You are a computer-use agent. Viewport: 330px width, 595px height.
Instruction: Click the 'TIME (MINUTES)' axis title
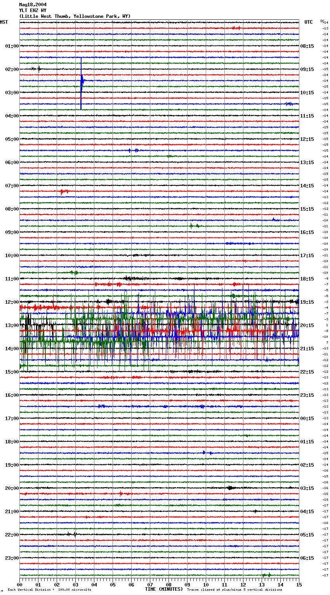(164, 589)
